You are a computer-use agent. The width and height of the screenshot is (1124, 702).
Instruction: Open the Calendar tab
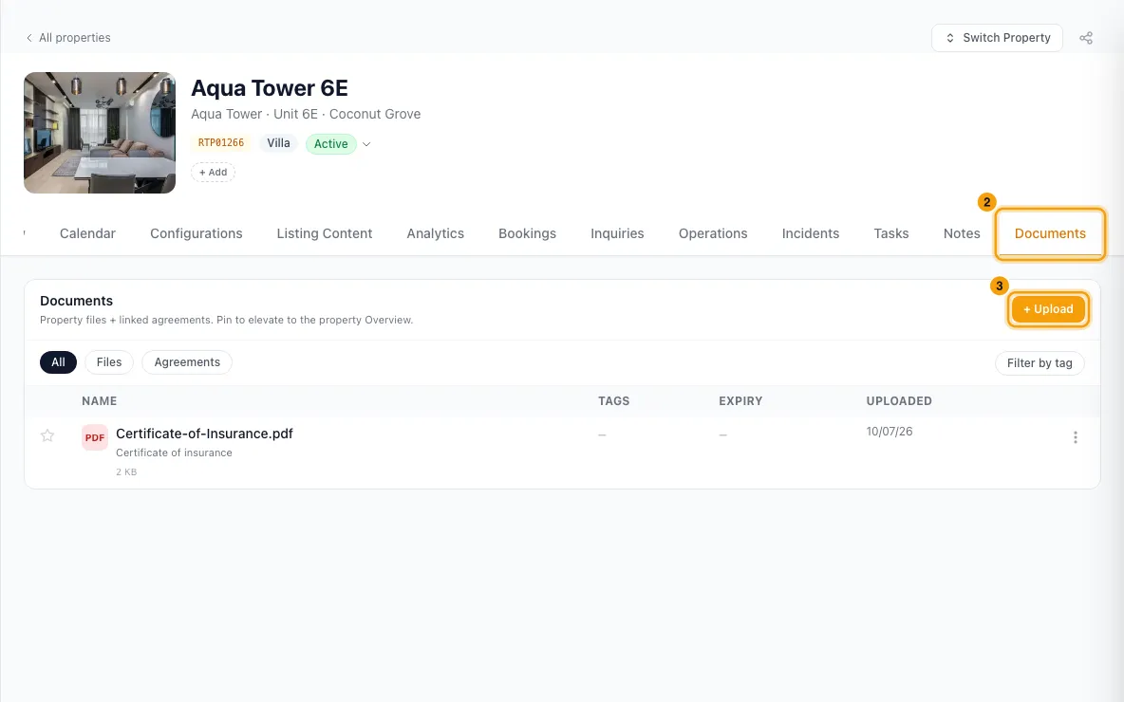point(87,233)
